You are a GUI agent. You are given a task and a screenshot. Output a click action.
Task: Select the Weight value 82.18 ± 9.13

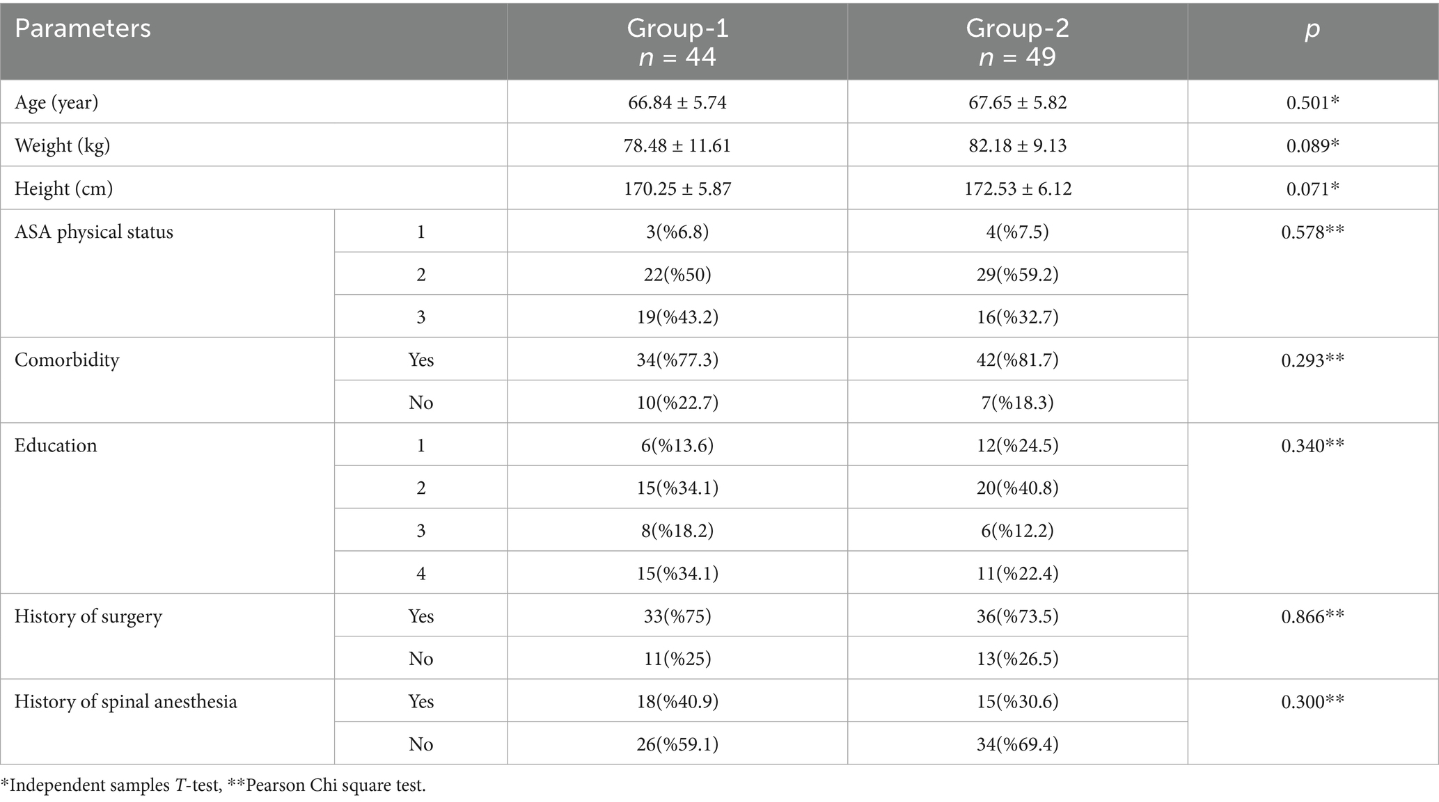pyautogui.click(x=1017, y=146)
